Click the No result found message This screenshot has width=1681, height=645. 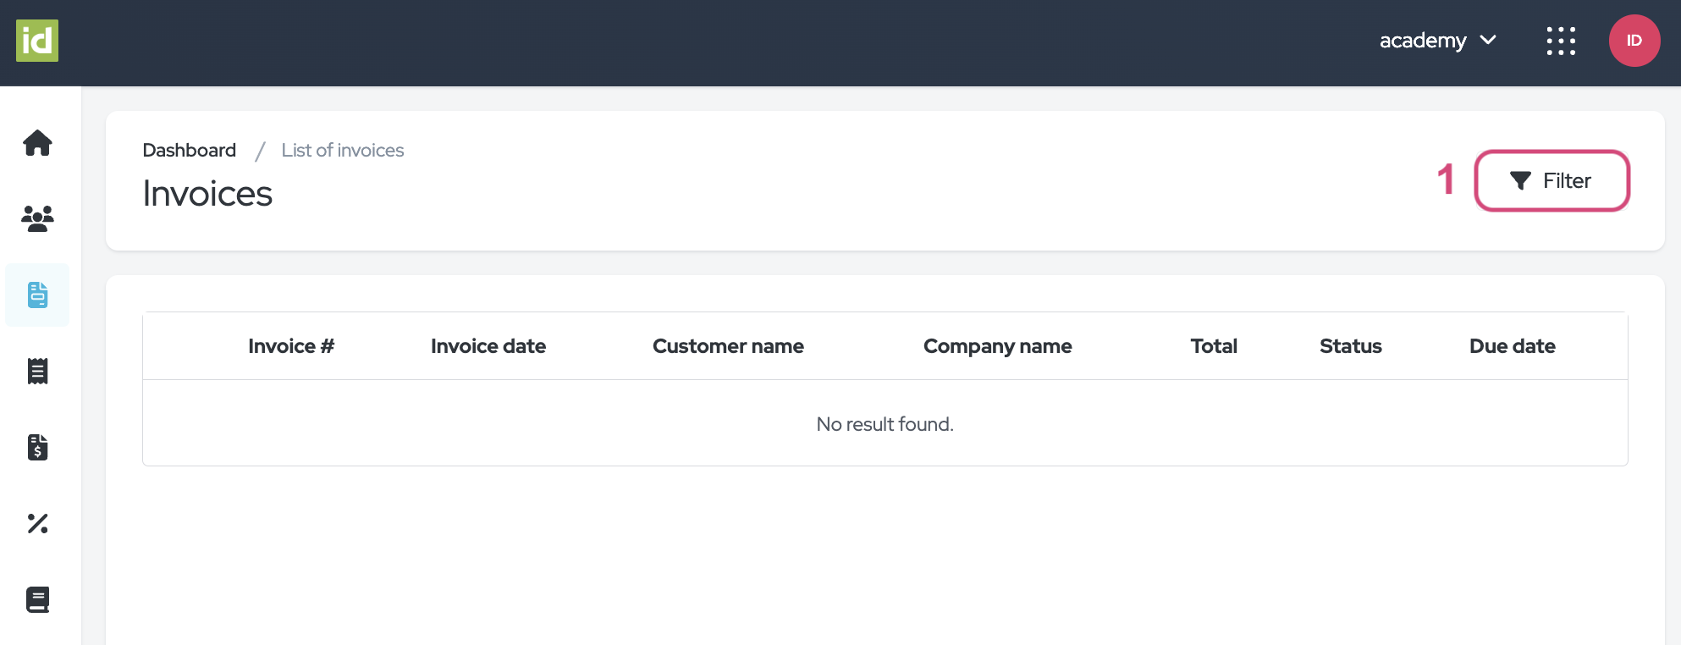click(x=885, y=424)
